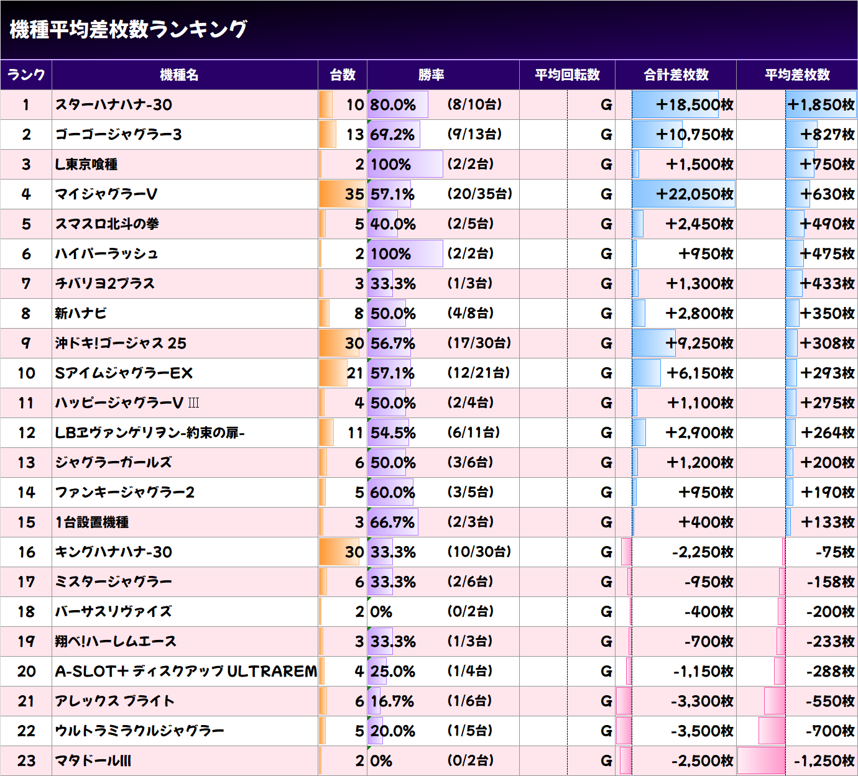Select machine name ファンキージャグラー2
The image size is (858, 776).
125,493
